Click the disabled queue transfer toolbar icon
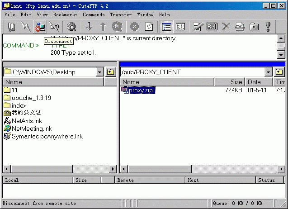Screen dimensions: 288x209 (x=117, y=27)
